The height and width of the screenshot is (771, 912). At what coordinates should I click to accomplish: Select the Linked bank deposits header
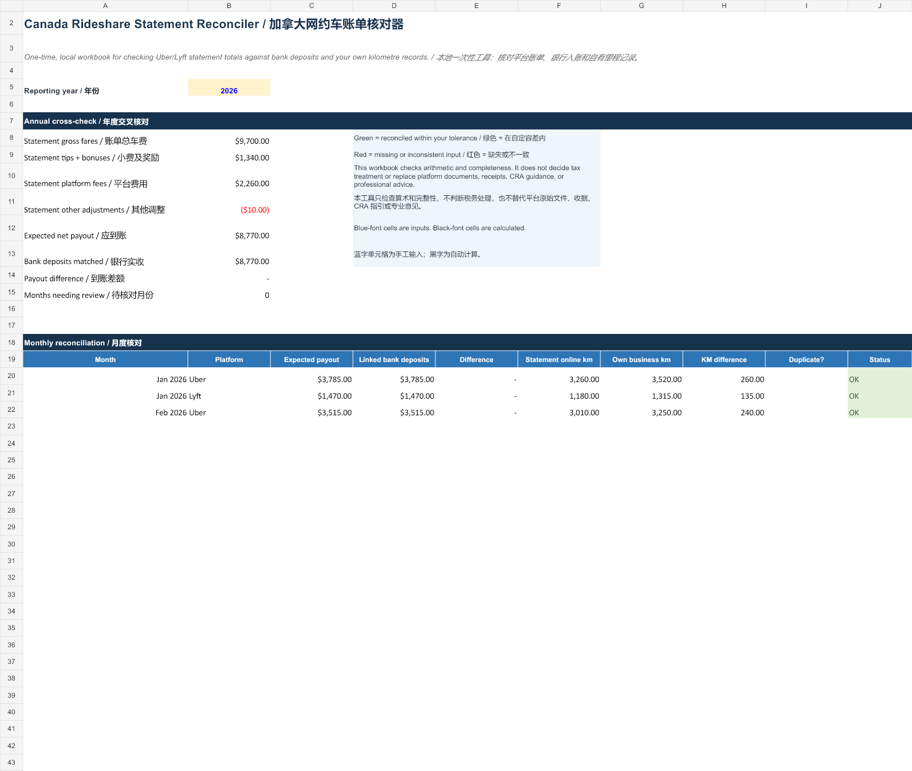(x=394, y=359)
